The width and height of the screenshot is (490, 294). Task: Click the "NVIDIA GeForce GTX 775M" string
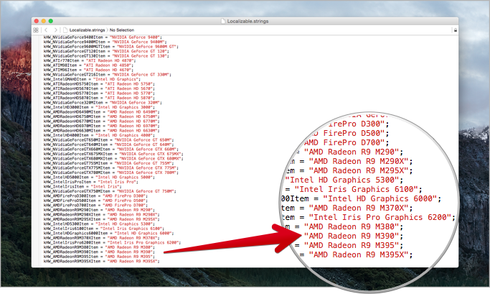(146, 168)
